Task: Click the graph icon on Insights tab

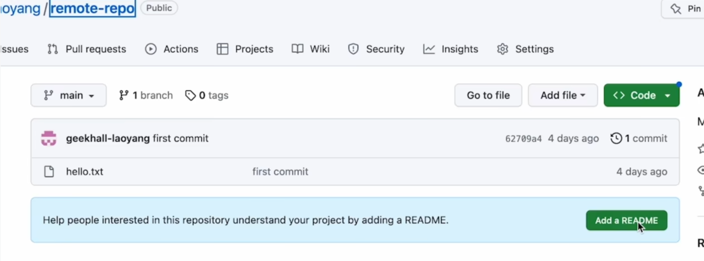Action: pyautogui.click(x=429, y=49)
